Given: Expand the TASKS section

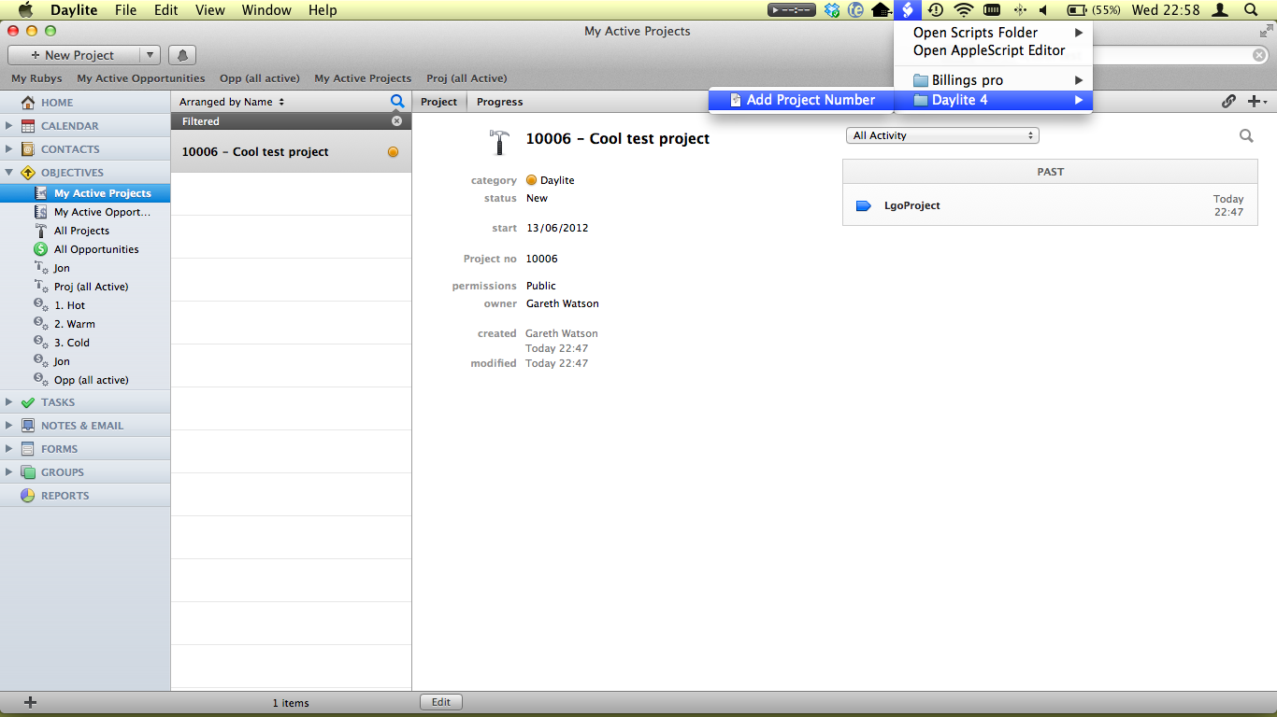Looking at the screenshot, I should coord(8,402).
